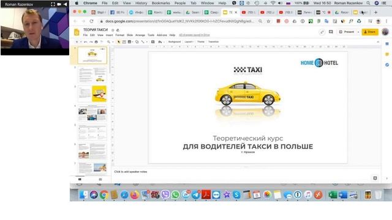Image resolution: width=392 pixels, height=220 pixels.
Task: Switch to filmstrip view icon
Action: [x=80, y=179]
